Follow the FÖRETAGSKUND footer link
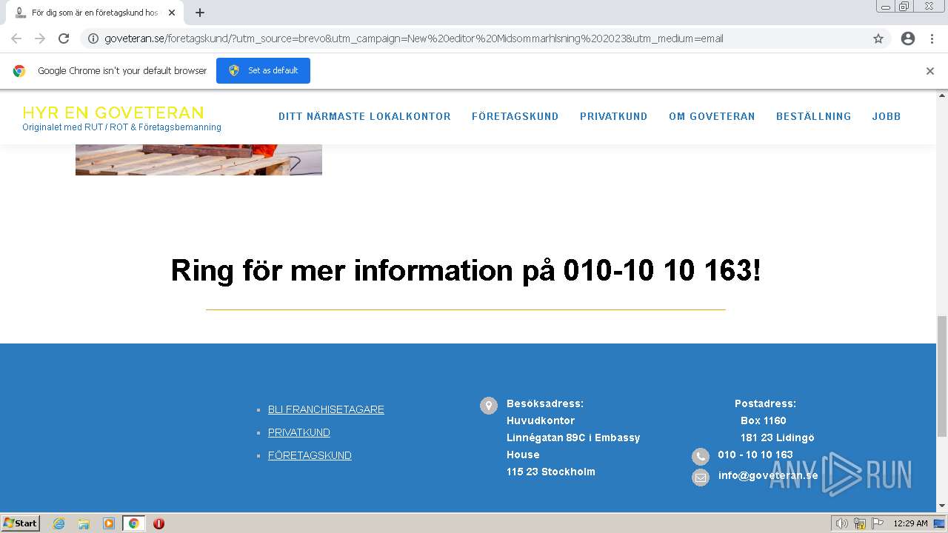948x533 pixels. pyautogui.click(x=310, y=455)
